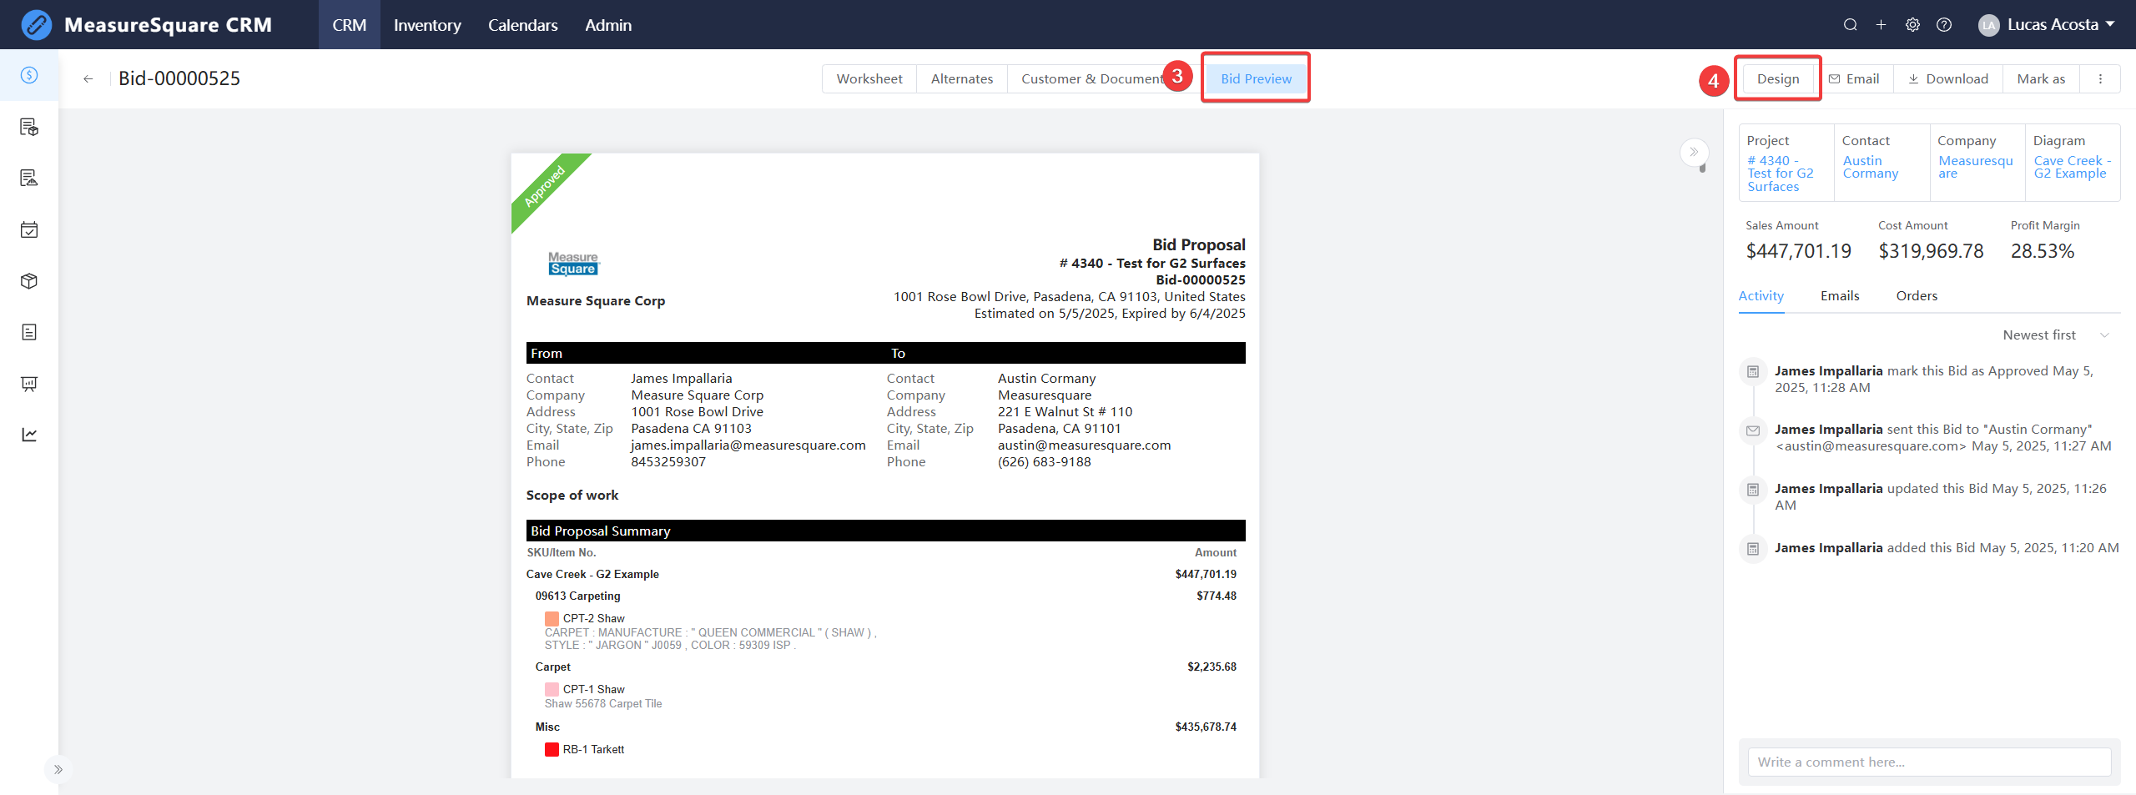Click the Design button
The image size is (2136, 795).
tap(1778, 79)
